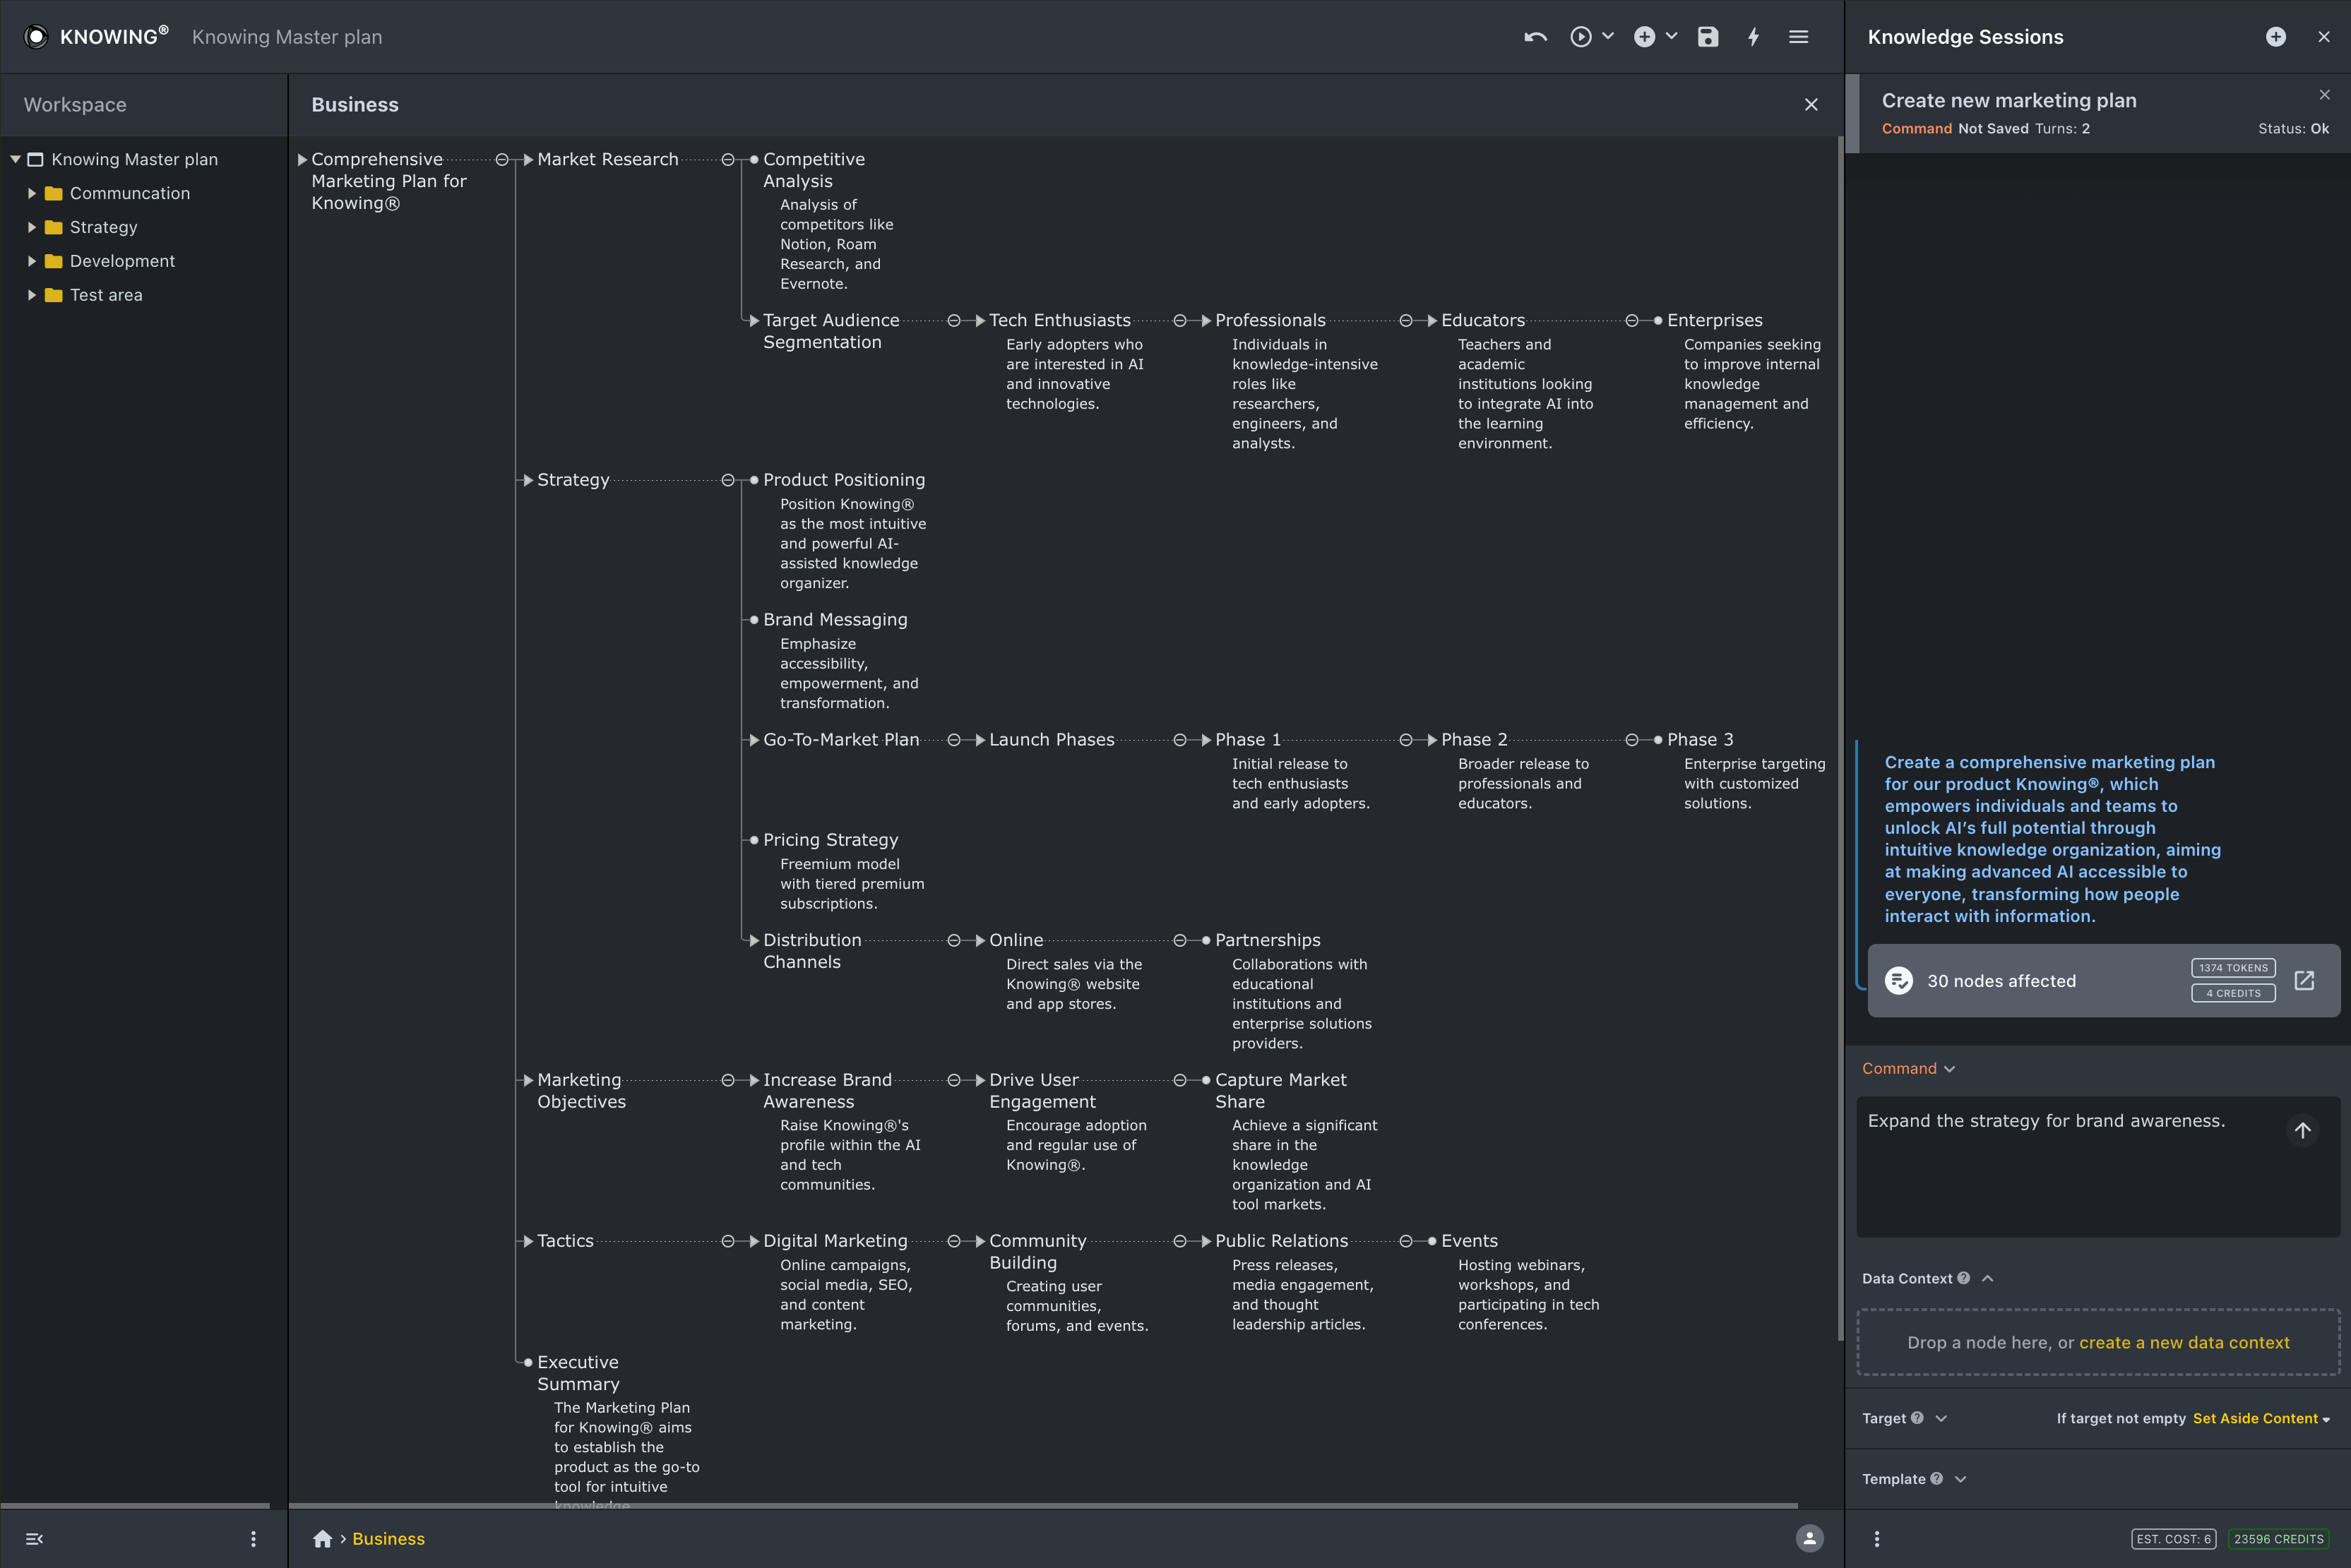Screen dimensions: 2351x1568
Task: Add a new Knowledge Session with plus icon
Action: (2275, 37)
